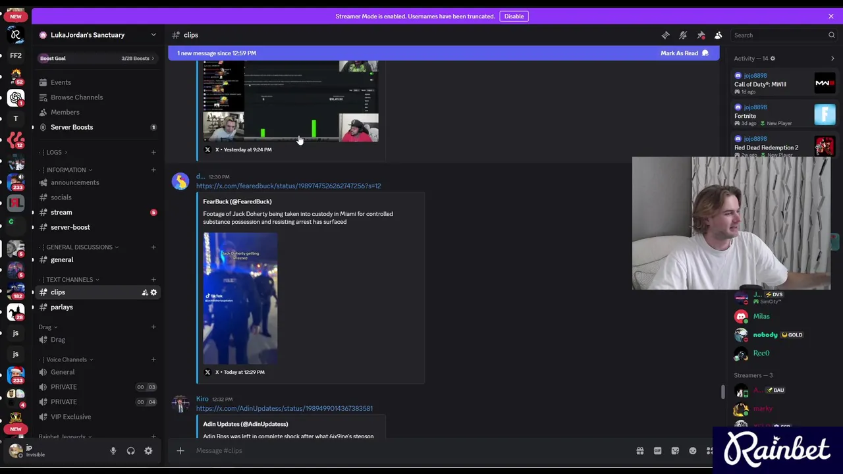Toggle headphone deafen in user panel

coord(130,451)
